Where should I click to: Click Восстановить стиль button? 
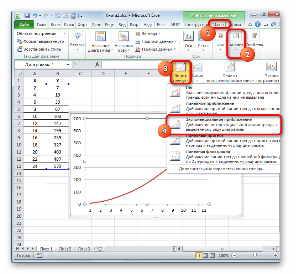39,49
